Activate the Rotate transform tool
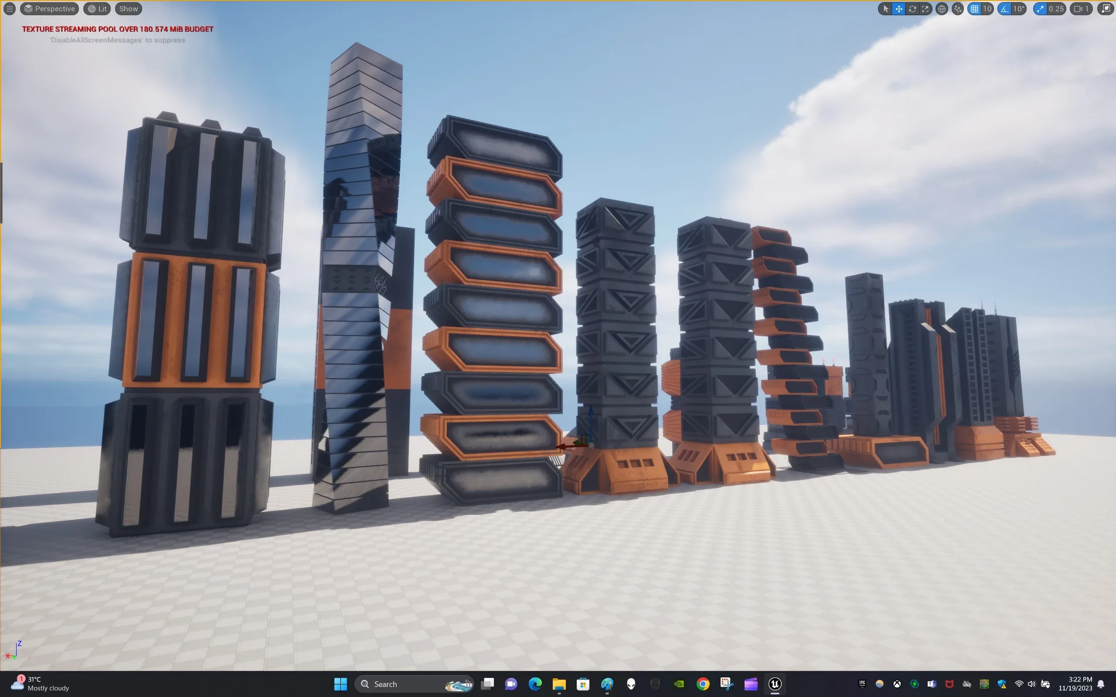Viewport: 1116px width, 697px height. (913, 9)
